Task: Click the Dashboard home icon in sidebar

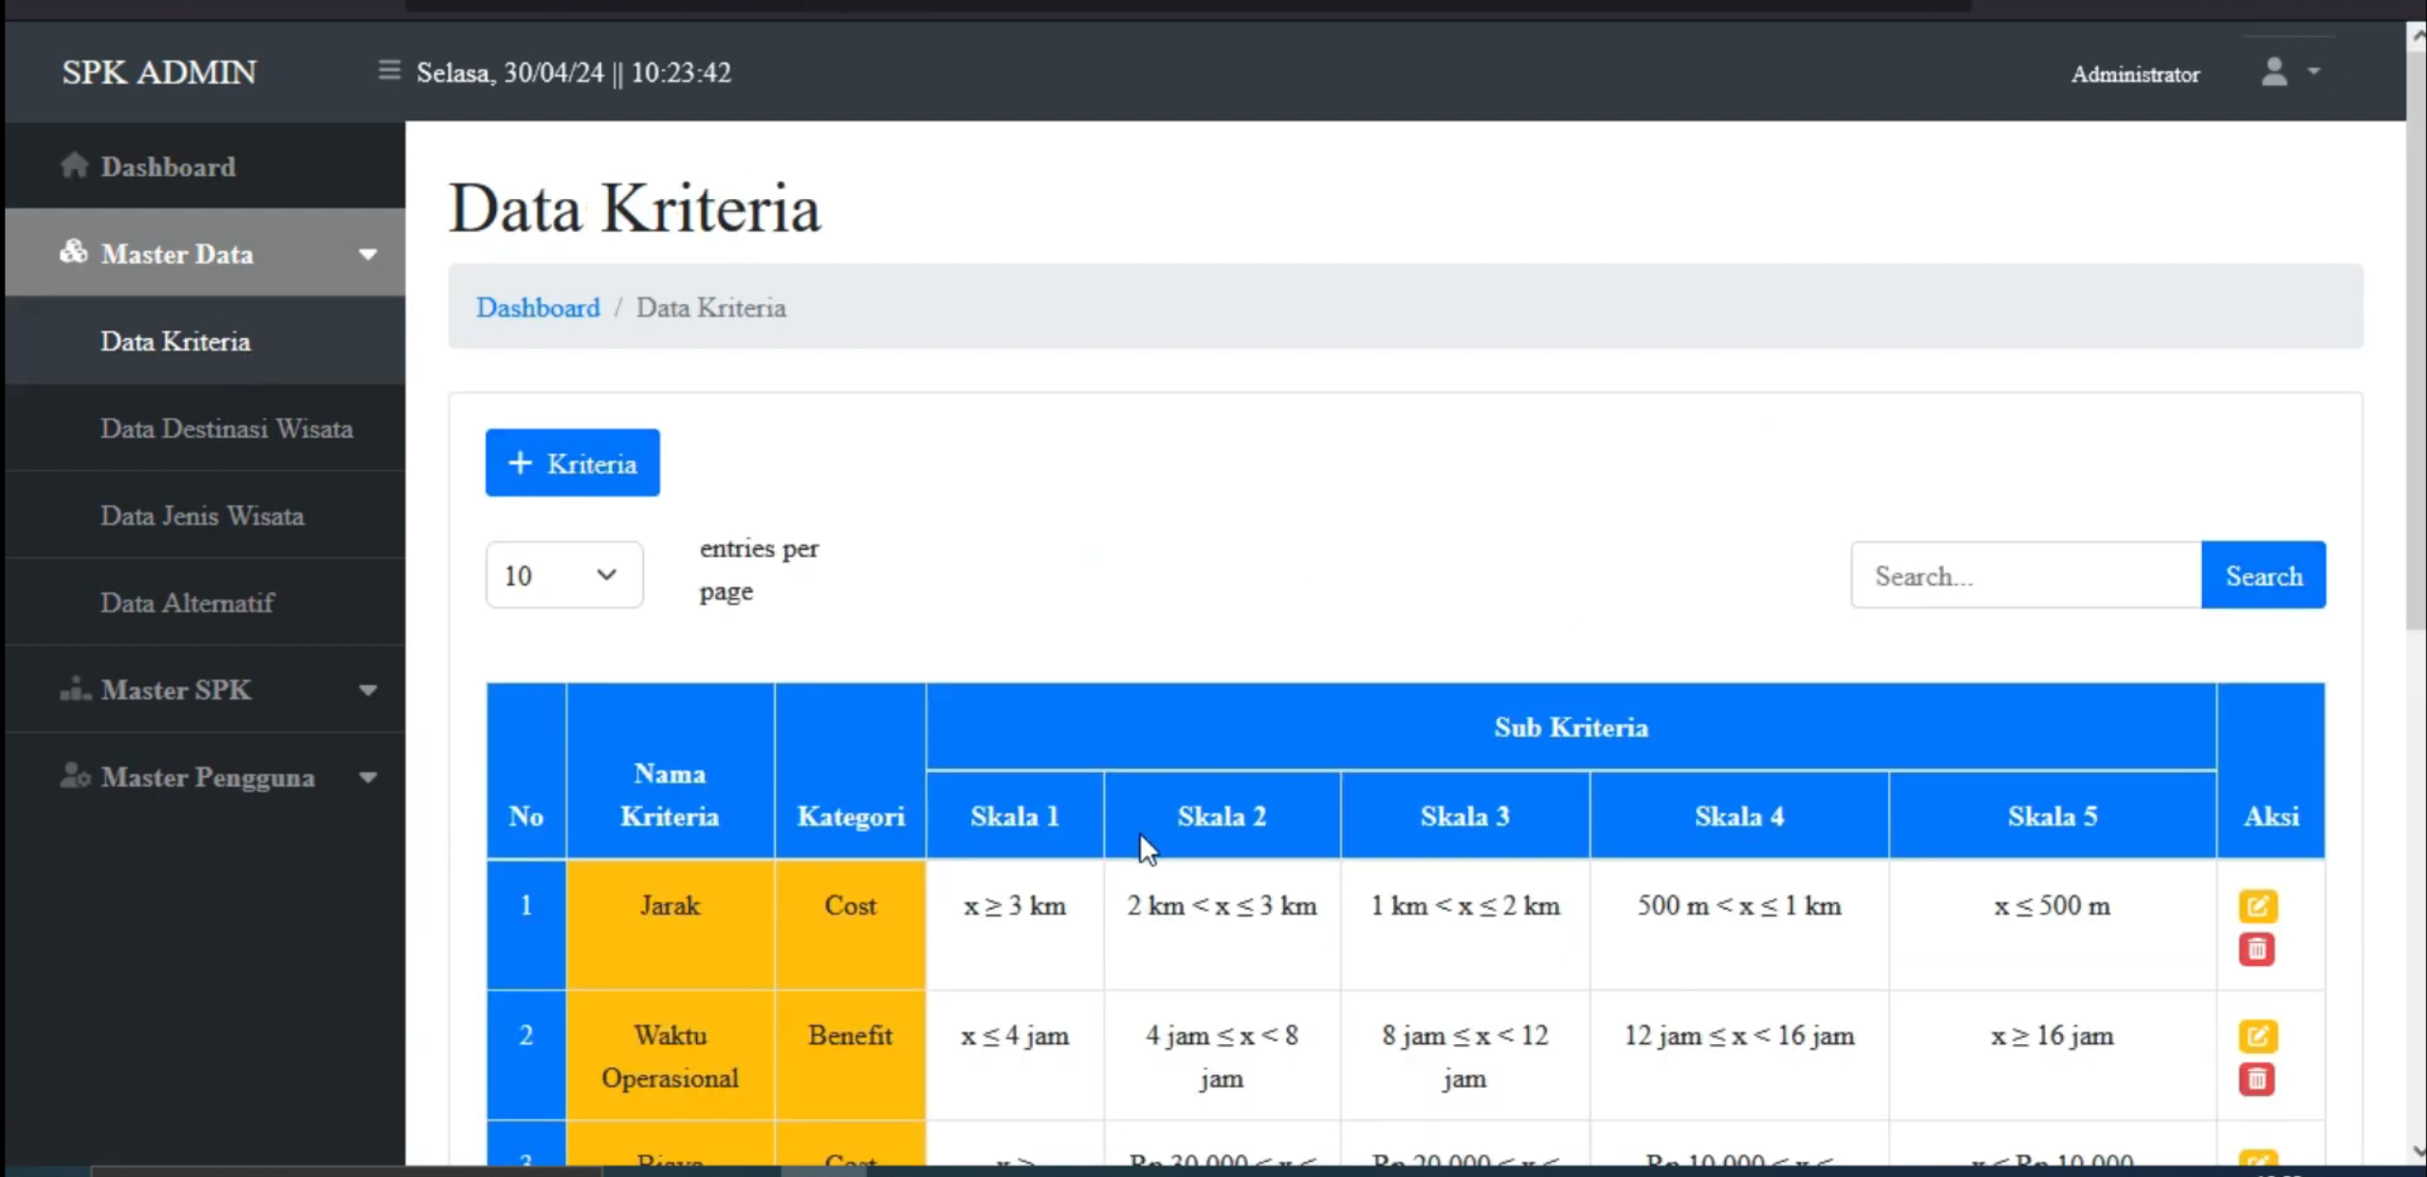Action: (x=74, y=166)
